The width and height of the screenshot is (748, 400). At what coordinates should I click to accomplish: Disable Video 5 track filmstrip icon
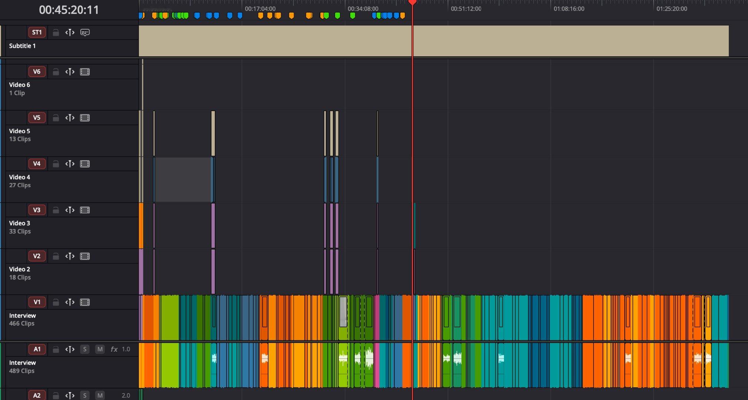pos(85,118)
